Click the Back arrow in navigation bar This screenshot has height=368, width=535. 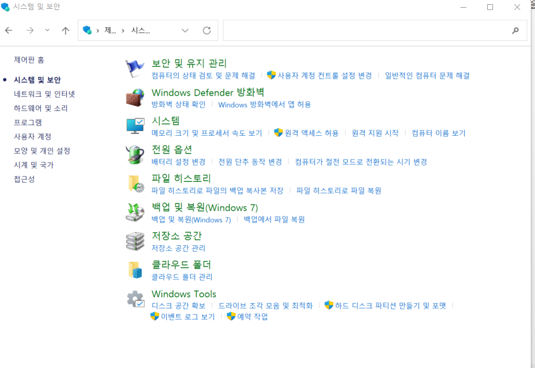tap(9, 30)
